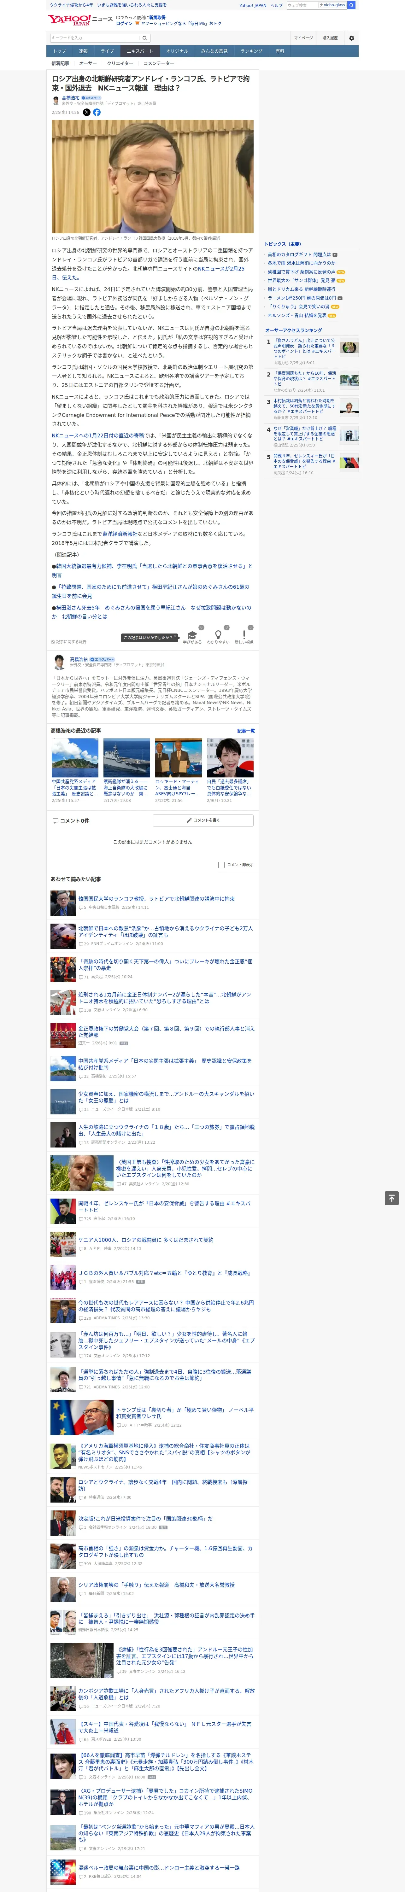Click the コメント0件 speech bubble heading
Image resolution: width=405 pixels, height=1892 pixels.
[71, 820]
